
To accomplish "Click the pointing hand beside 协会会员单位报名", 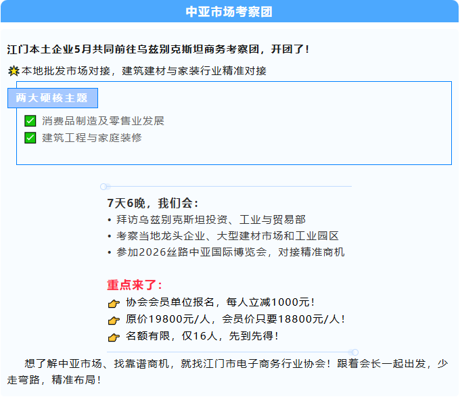I will (114, 303).
